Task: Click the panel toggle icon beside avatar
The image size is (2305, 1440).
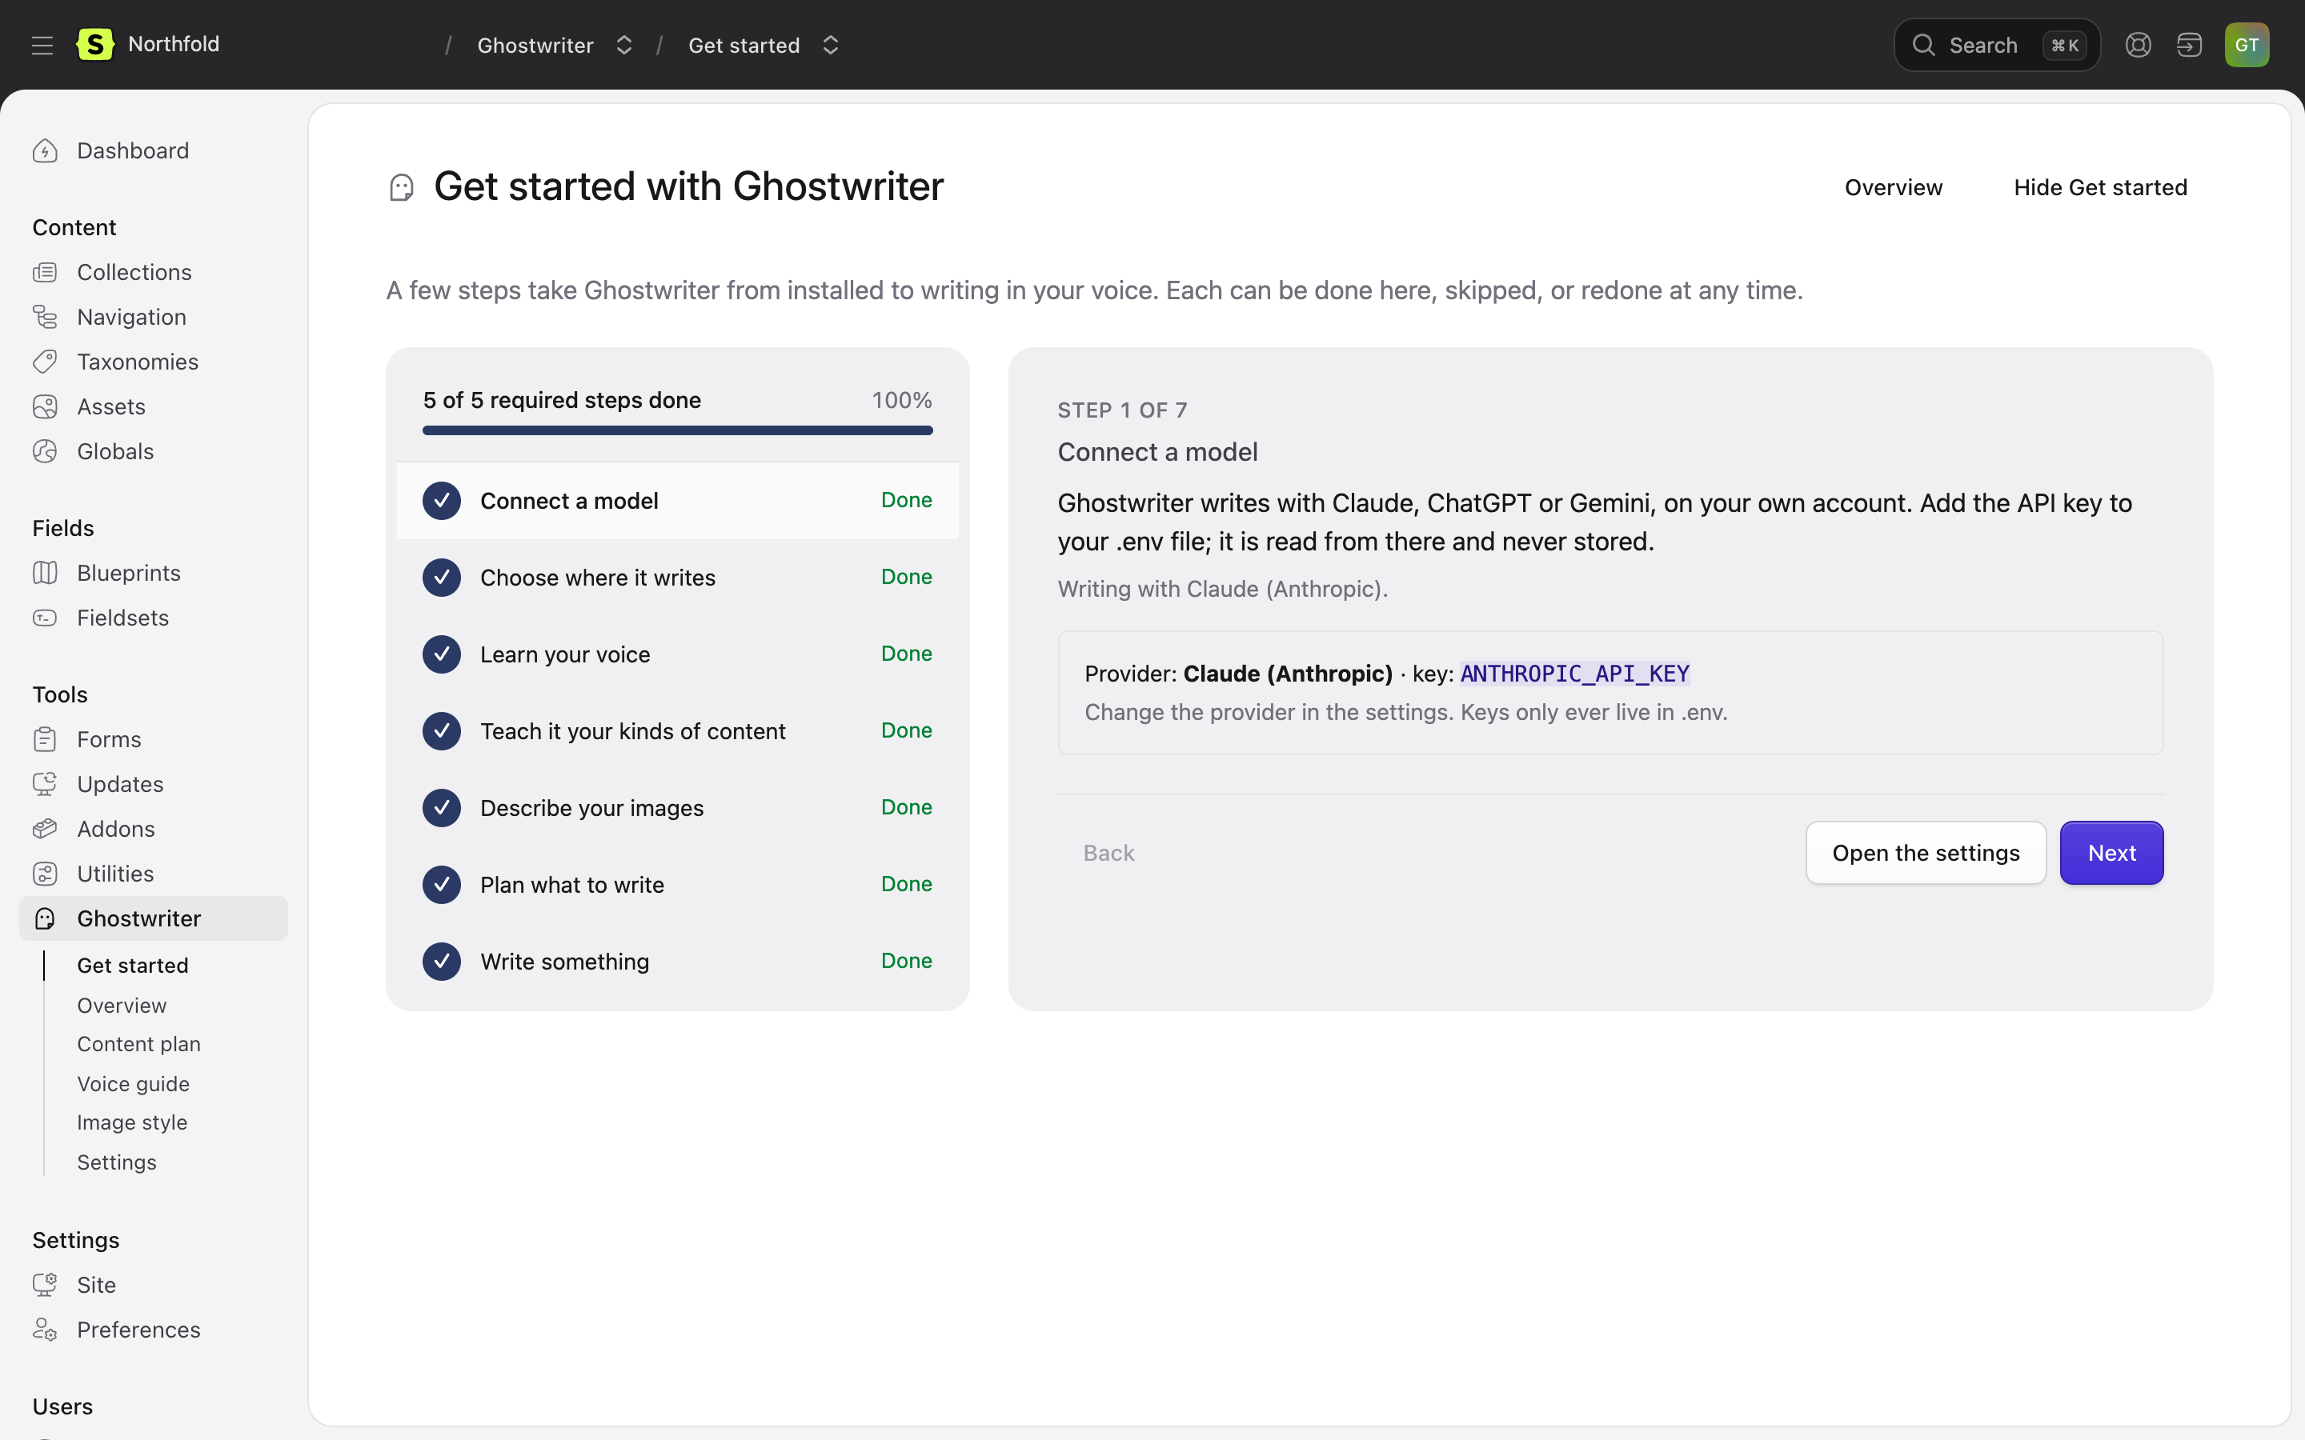Action: click(2189, 45)
